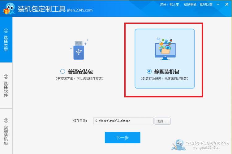Click the 保存目录 path input field
This screenshot has height=154, width=232.
pyautogui.click(x=123, y=121)
